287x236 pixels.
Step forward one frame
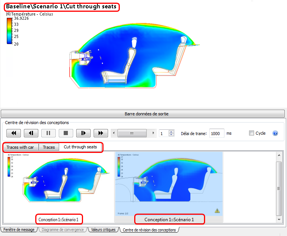click(x=83, y=133)
